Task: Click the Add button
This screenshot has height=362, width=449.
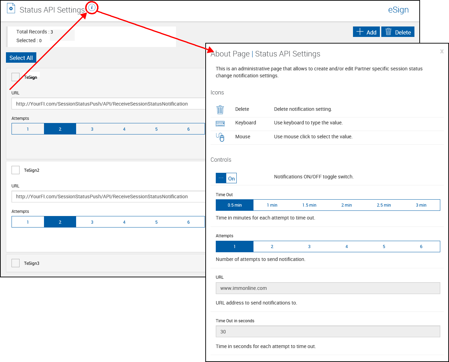Action: click(x=366, y=32)
